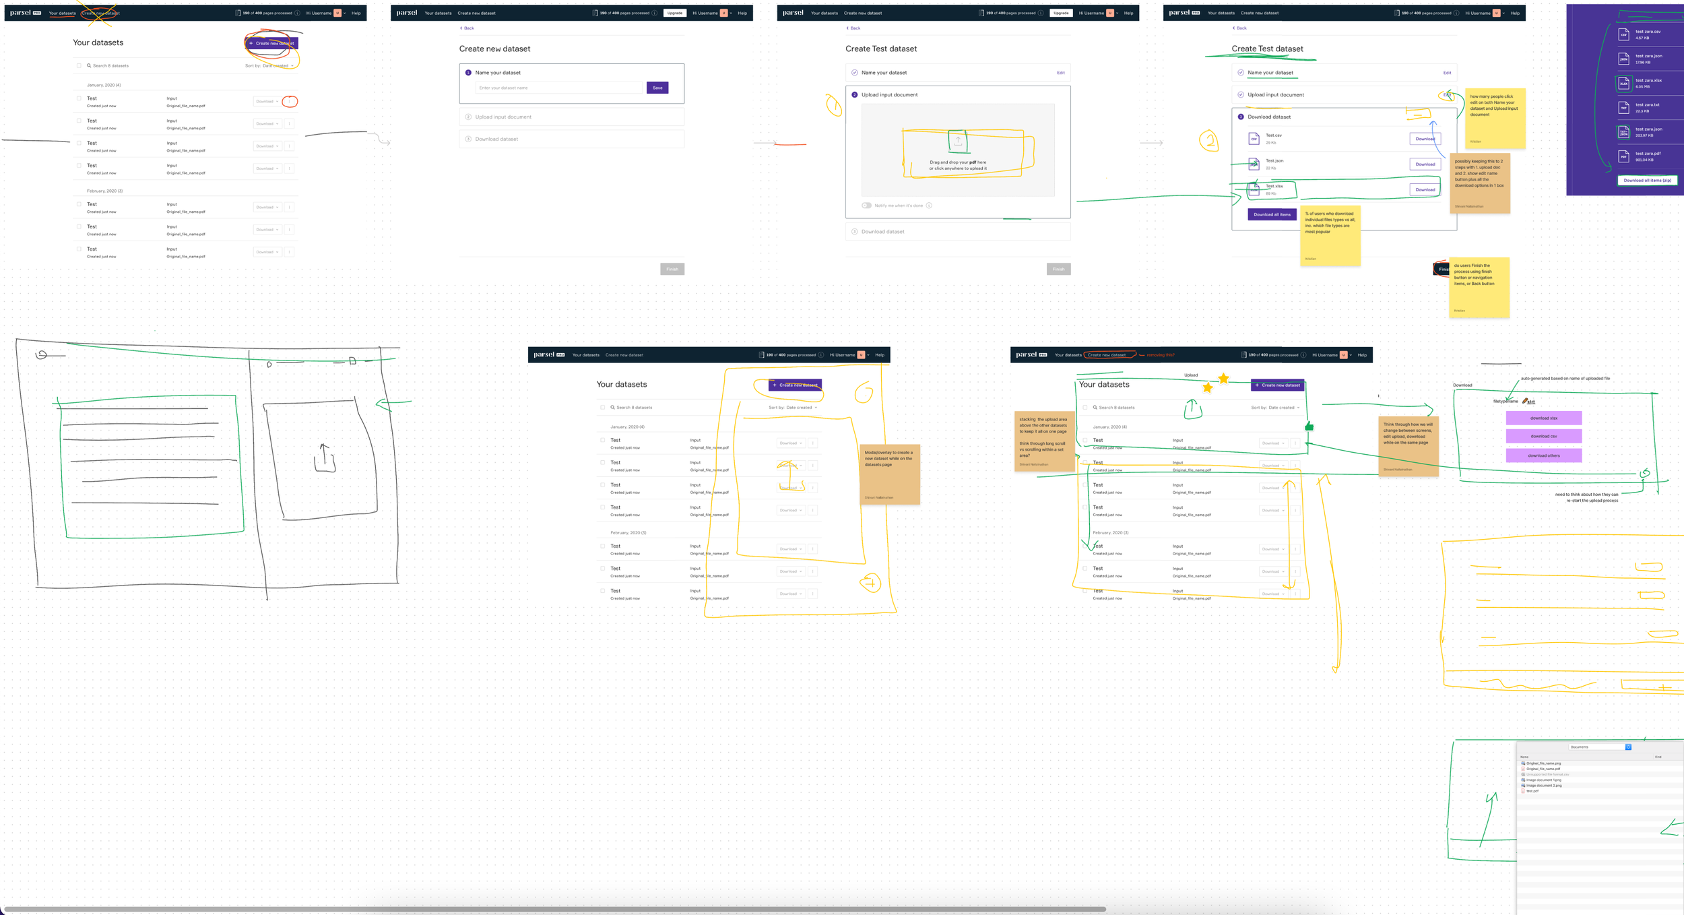
Task: Open Download dropdown on first January row, starred mockup
Action: 1273,443
